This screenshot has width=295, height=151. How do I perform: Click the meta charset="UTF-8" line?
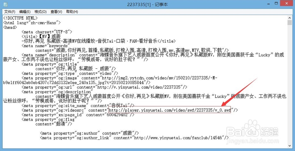pos(47,32)
